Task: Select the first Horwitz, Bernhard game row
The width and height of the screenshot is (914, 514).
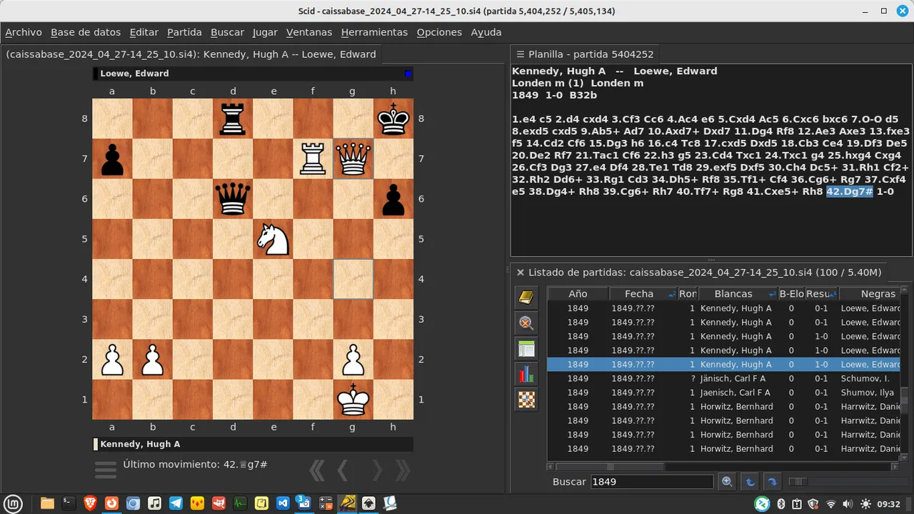Action: click(723, 407)
